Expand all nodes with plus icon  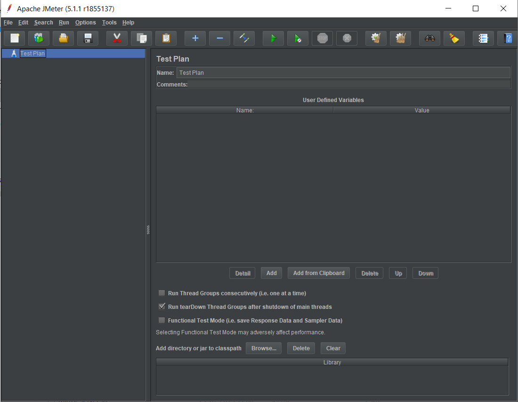[195, 38]
